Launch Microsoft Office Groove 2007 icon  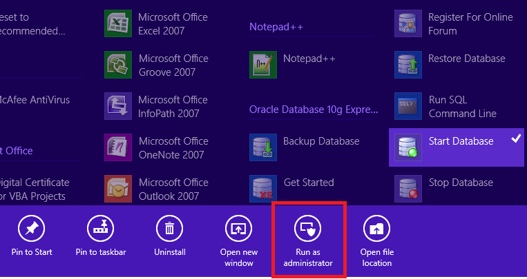118,65
